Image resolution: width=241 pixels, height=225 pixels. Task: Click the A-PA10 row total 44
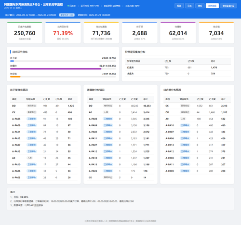[x=69, y=164]
